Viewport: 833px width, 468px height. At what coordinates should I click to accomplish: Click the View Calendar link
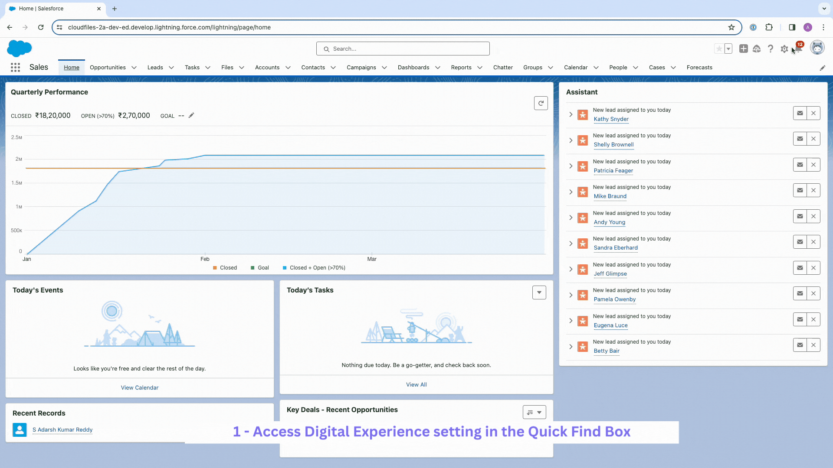tap(140, 388)
